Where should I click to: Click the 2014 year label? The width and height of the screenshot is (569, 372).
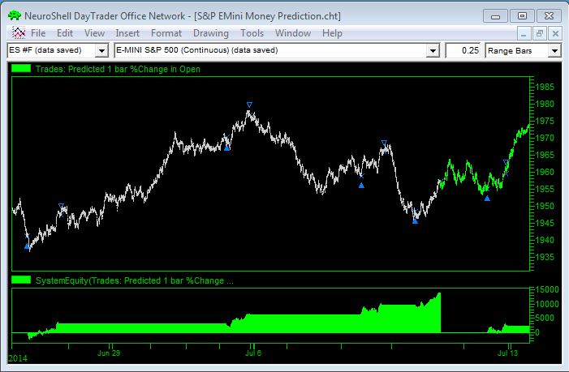point(18,358)
